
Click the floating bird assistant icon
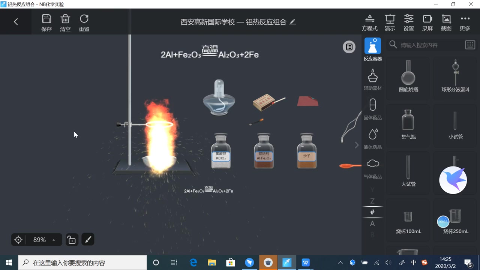pyautogui.click(x=453, y=180)
